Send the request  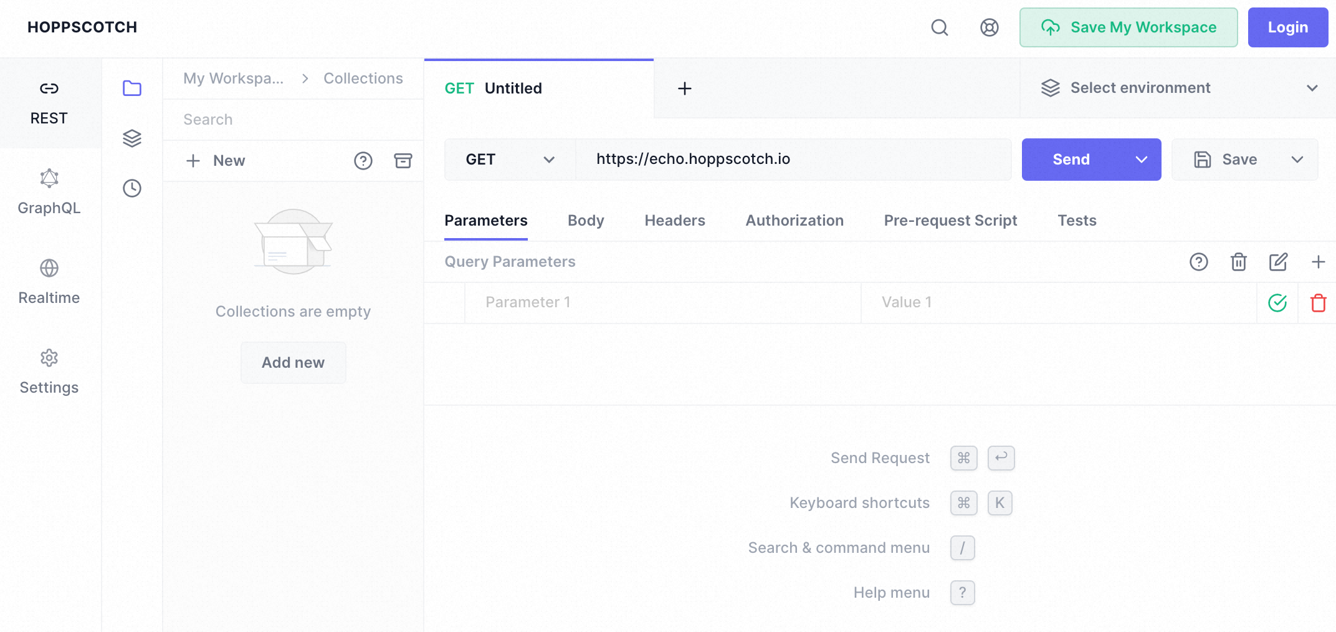1072,160
